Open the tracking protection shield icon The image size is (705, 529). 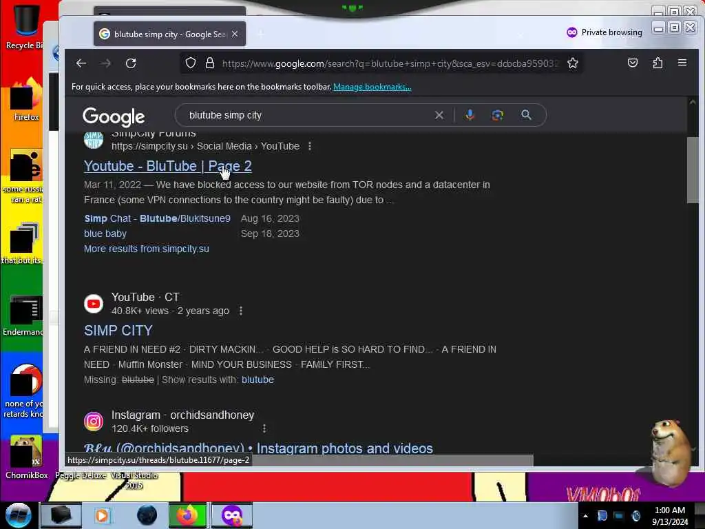(x=191, y=63)
